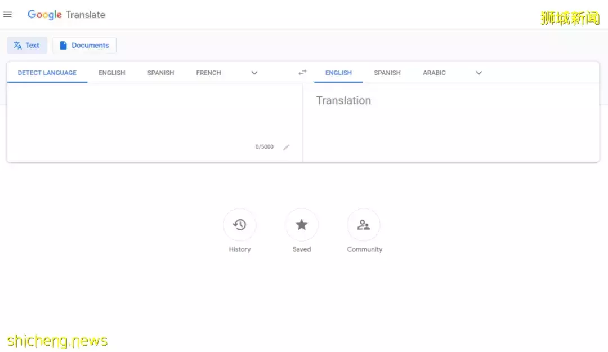
Task: Open Saved translations star icon
Action: [x=302, y=225]
